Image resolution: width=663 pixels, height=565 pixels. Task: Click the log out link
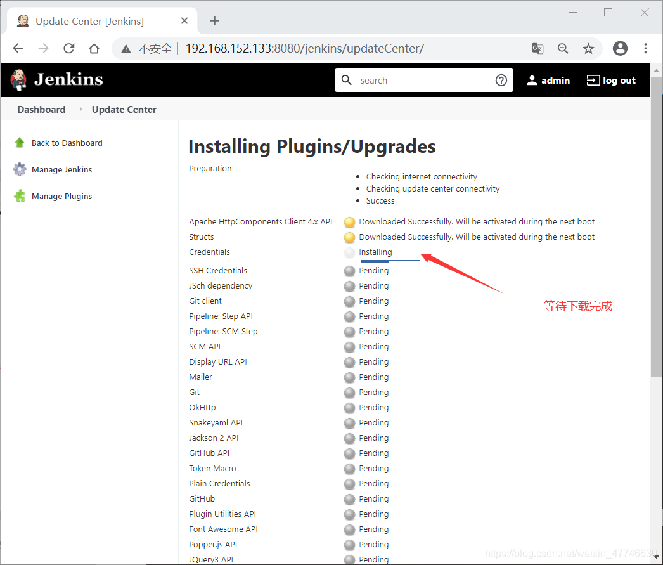click(611, 81)
